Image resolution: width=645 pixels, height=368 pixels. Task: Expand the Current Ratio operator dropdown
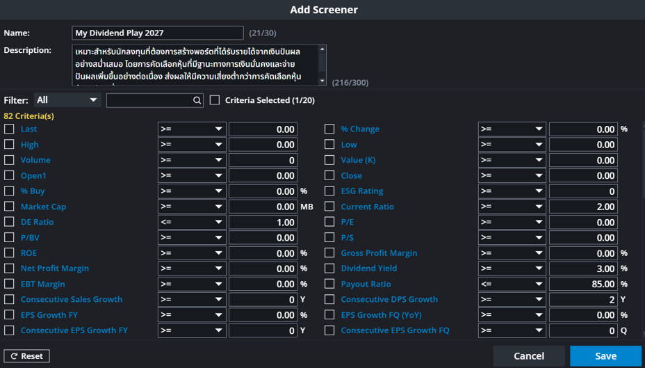[x=512, y=207]
